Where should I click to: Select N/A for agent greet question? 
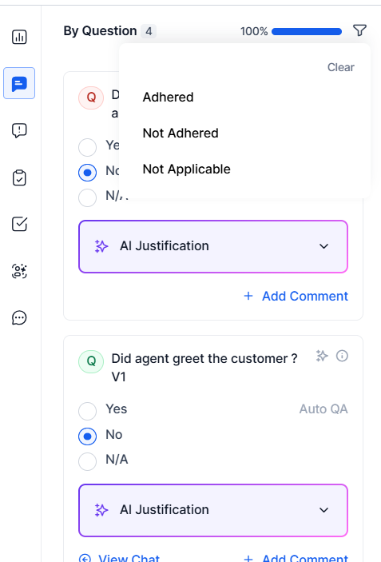click(87, 461)
